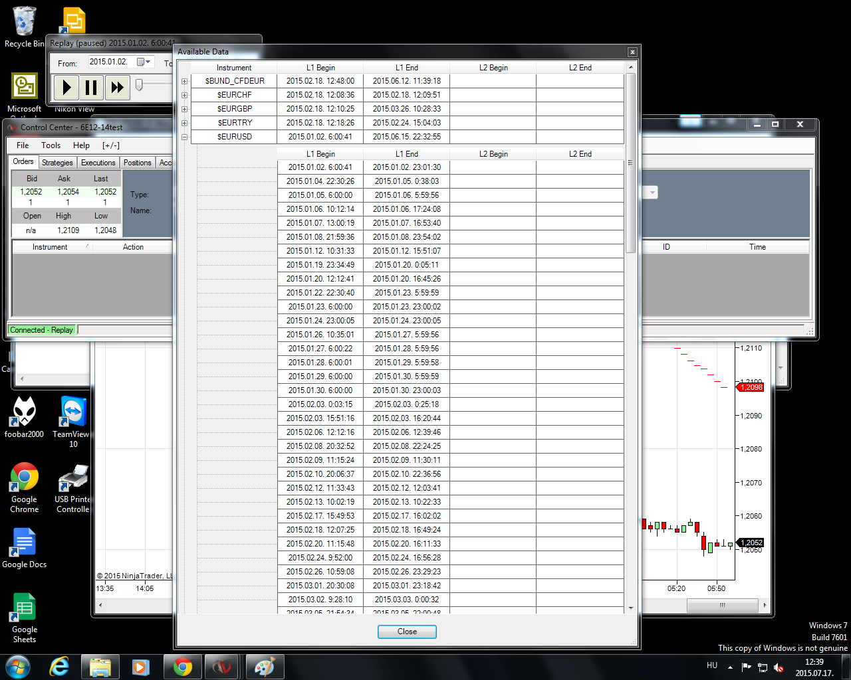Open Windows Media Player from the taskbar
The width and height of the screenshot is (851, 680).
[x=140, y=667]
